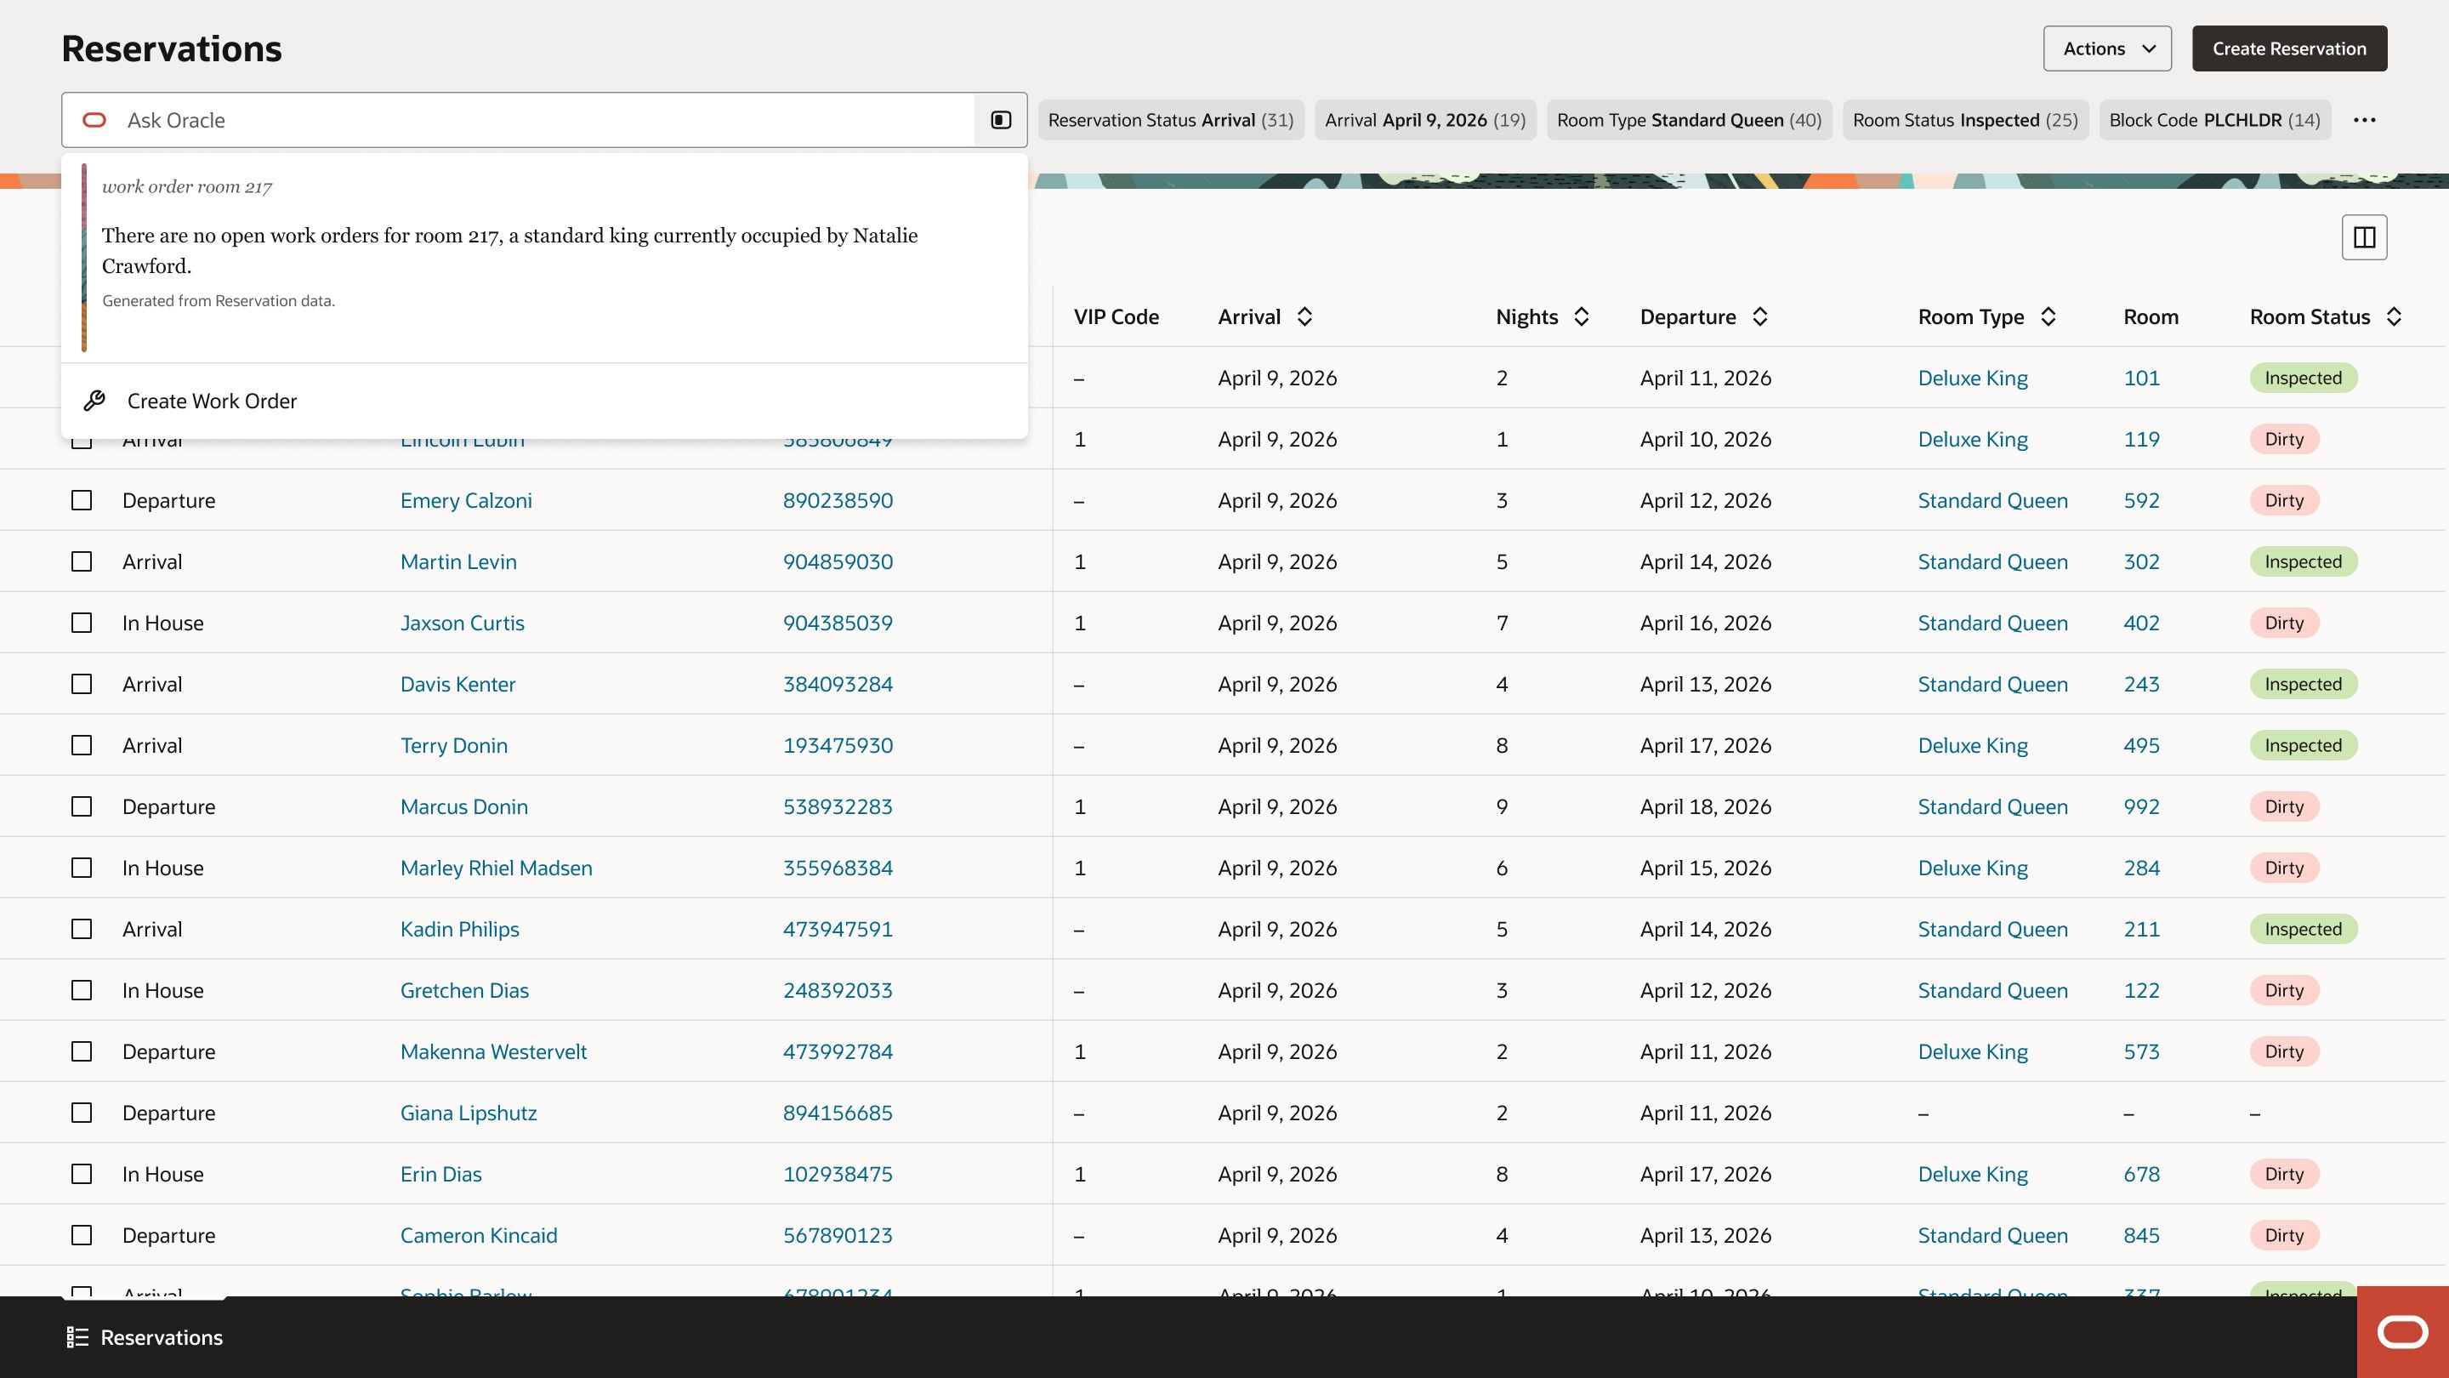Select the Jaxson Curtis reservation checkbox
This screenshot has width=2449, height=1378.
(x=82, y=623)
